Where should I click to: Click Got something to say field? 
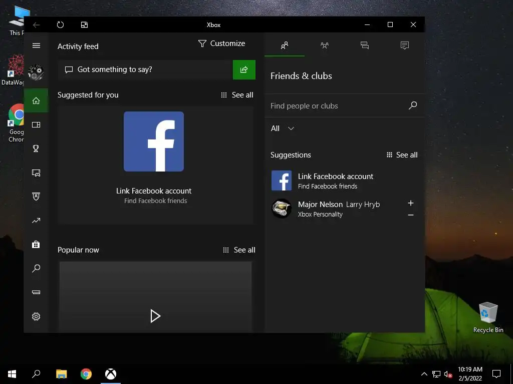(145, 69)
